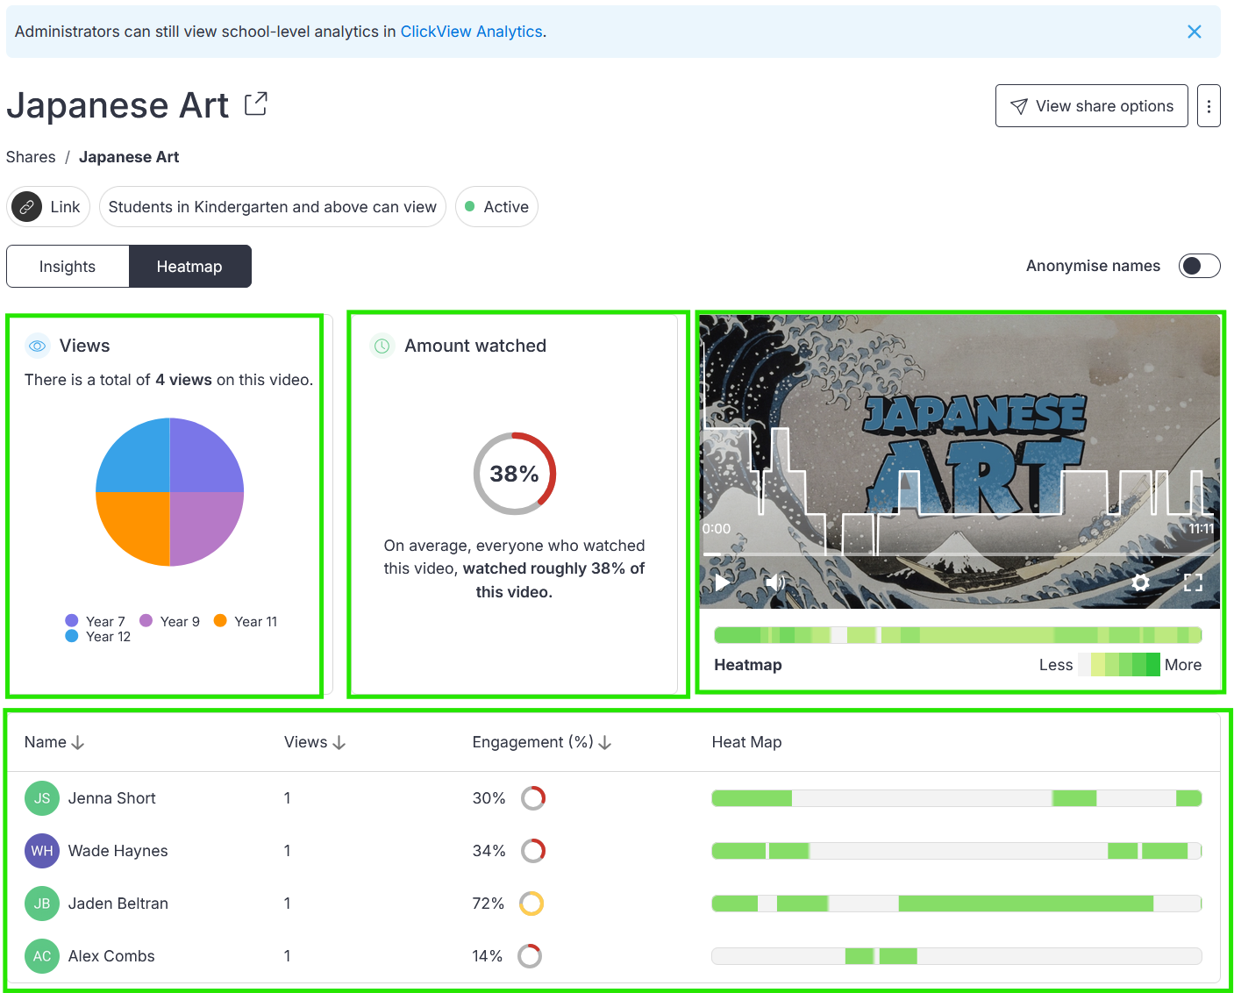
Task: Dismiss the ClickView Analytics info banner
Action: click(1194, 32)
